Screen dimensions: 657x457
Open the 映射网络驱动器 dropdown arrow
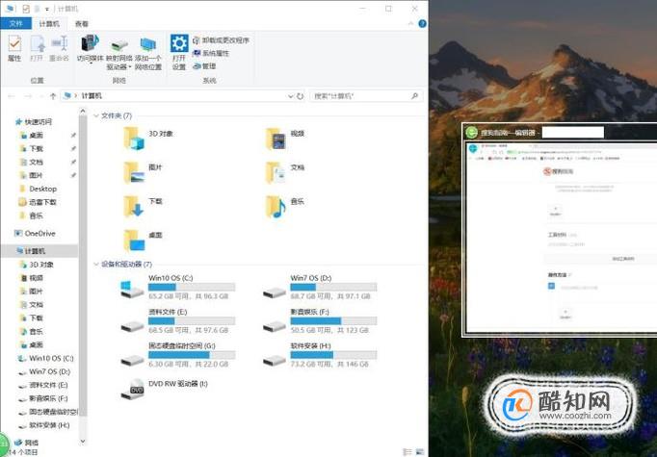130,67
